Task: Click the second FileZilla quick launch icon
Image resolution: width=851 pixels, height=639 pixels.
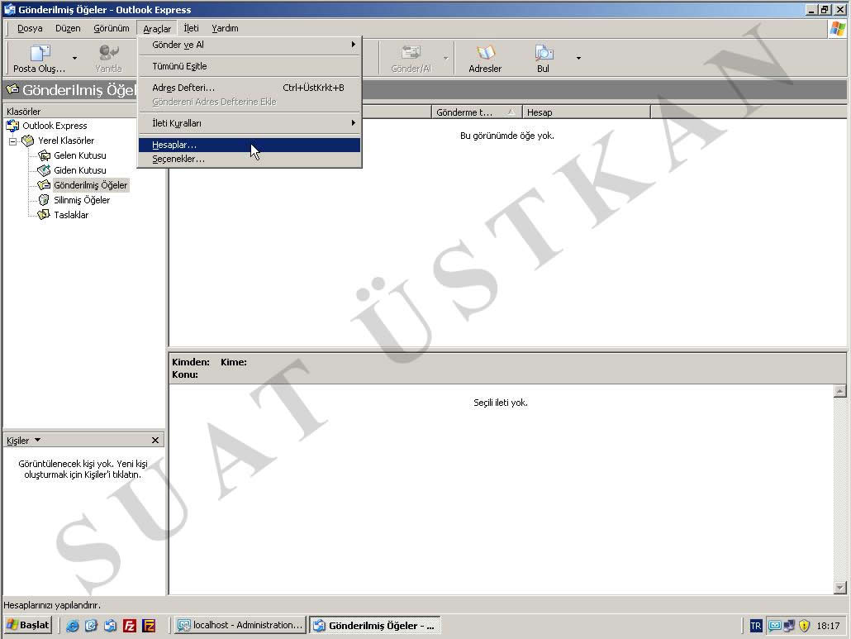Action: click(149, 626)
